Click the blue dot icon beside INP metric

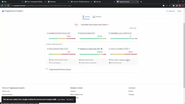[x=101, y=49]
